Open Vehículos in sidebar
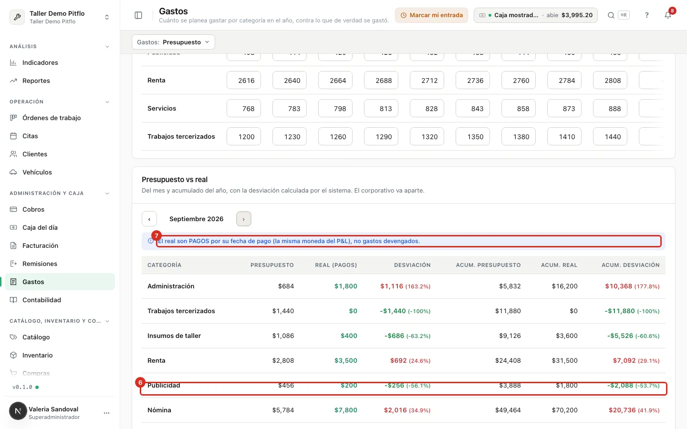Viewport: 687px width, 429px height. point(60,172)
